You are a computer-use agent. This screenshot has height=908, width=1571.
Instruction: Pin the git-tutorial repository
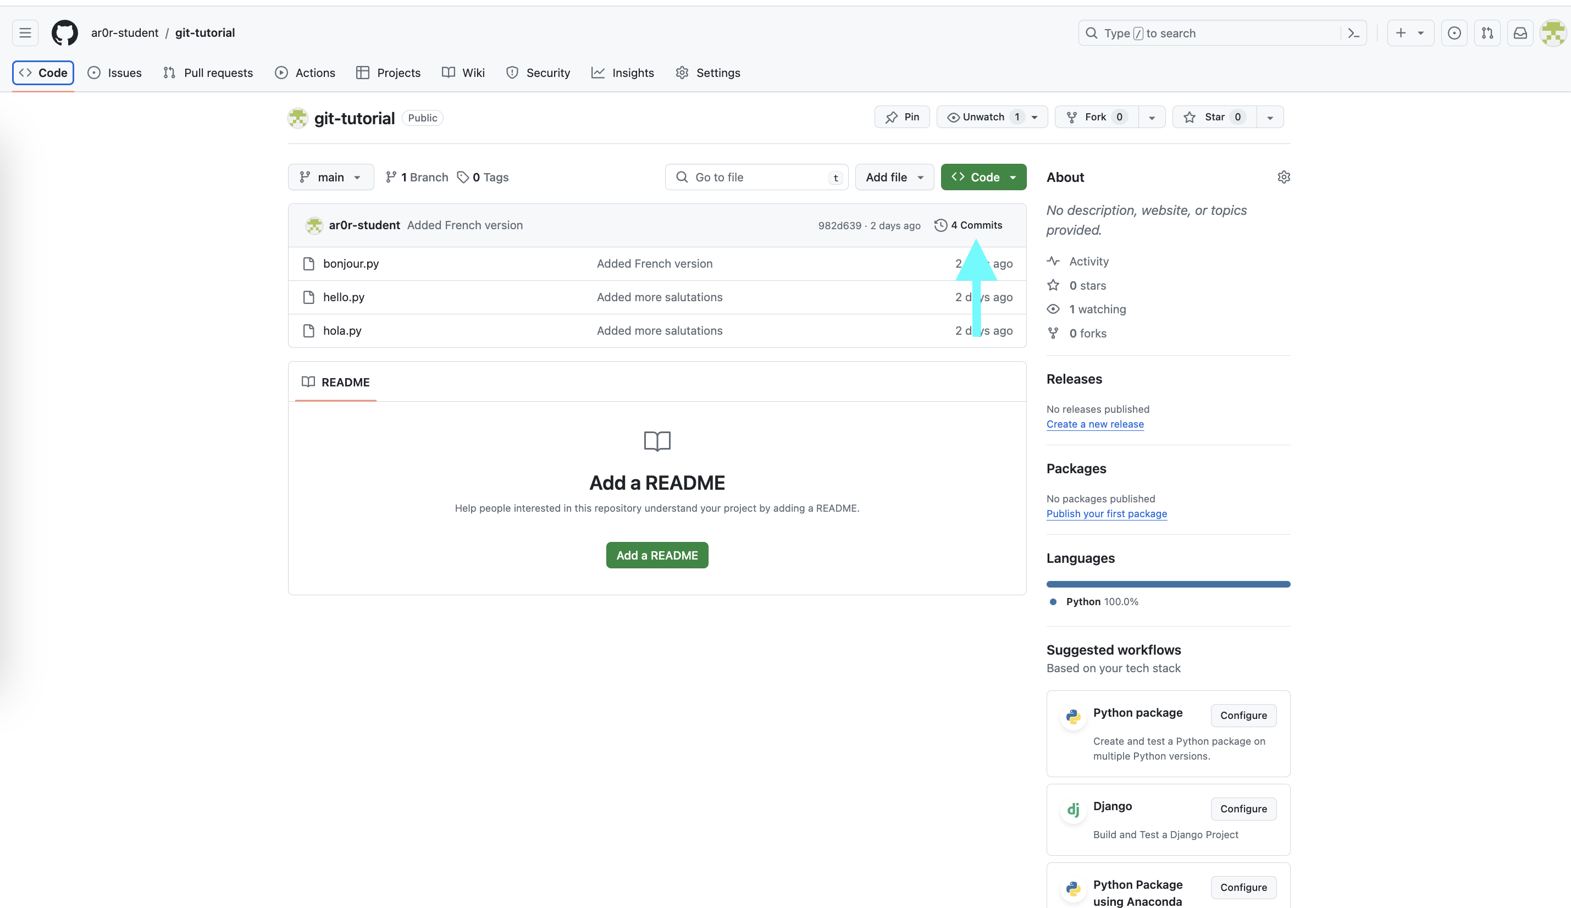tap(901, 117)
